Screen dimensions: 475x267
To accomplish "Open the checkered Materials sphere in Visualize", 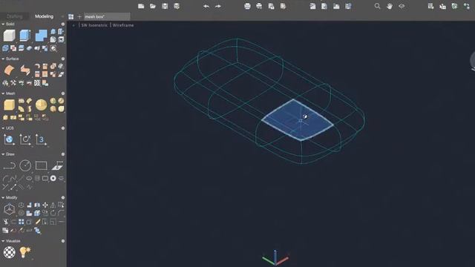I will coord(9,252).
